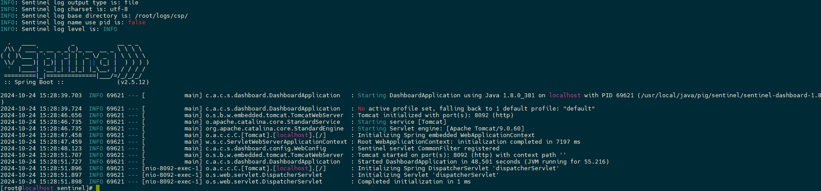
Task: Click the Spring Boot version (v2.5.12) text
Action: 133,82
